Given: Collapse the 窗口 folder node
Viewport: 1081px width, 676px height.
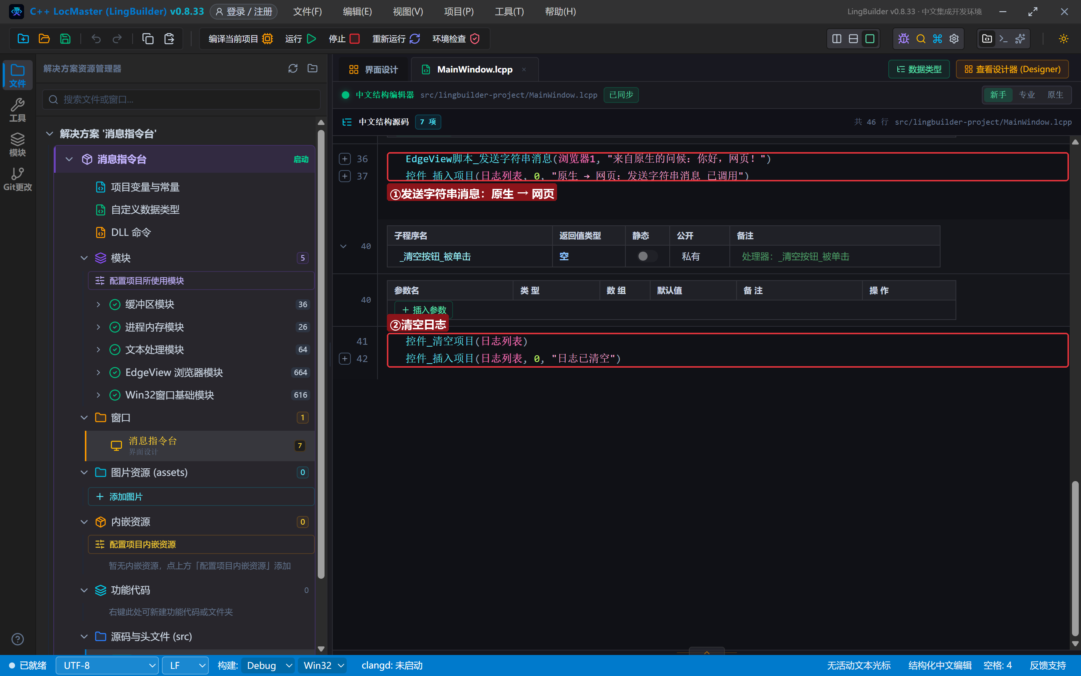Looking at the screenshot, I should 84,418.
